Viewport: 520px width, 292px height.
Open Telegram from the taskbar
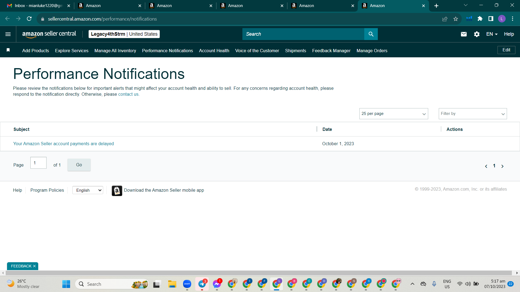pyautogui.click(x=202, y=284)
